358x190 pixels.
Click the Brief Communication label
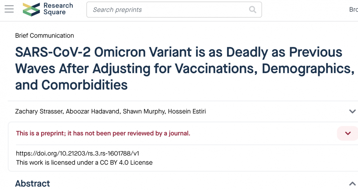44,35
